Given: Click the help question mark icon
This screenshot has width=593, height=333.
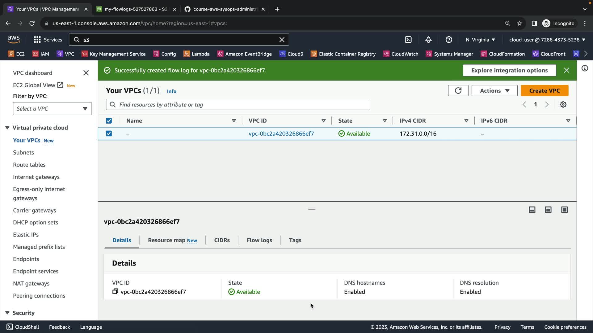Looking at the screenshot, I should click(x=449, y=40).
